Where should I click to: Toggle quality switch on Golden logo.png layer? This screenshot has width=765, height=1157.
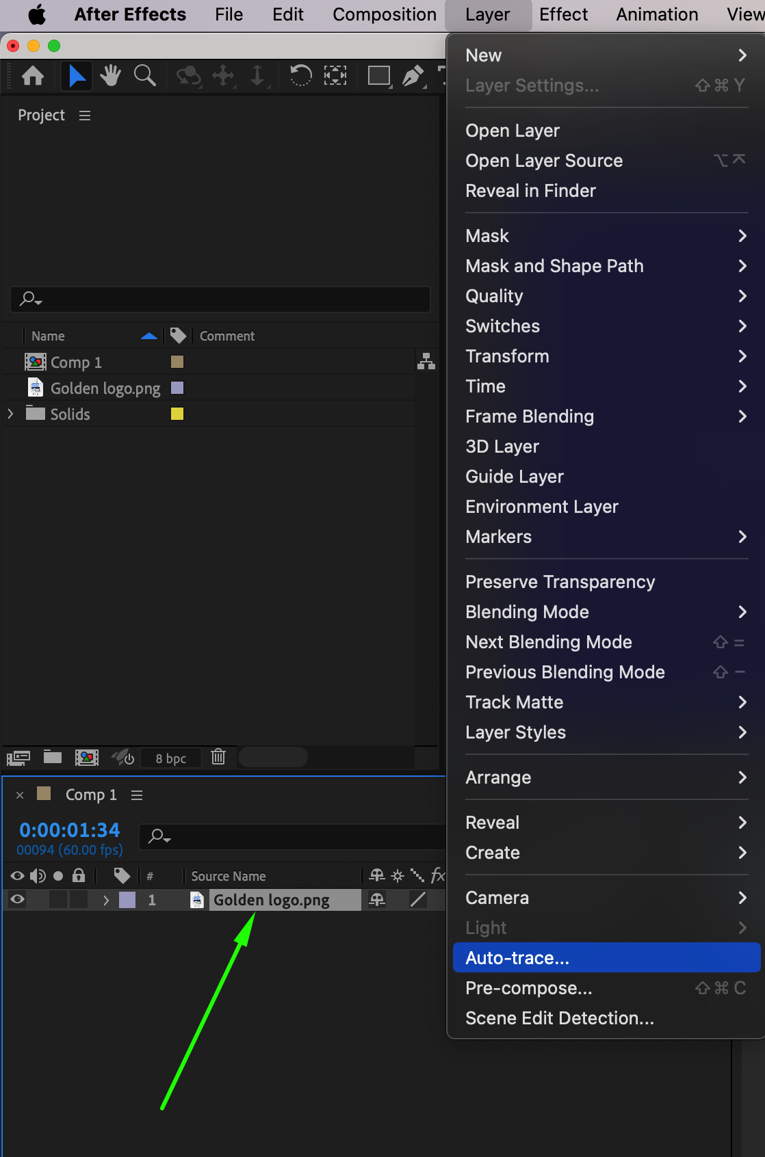pyautogui.click(x=417, y=900)
